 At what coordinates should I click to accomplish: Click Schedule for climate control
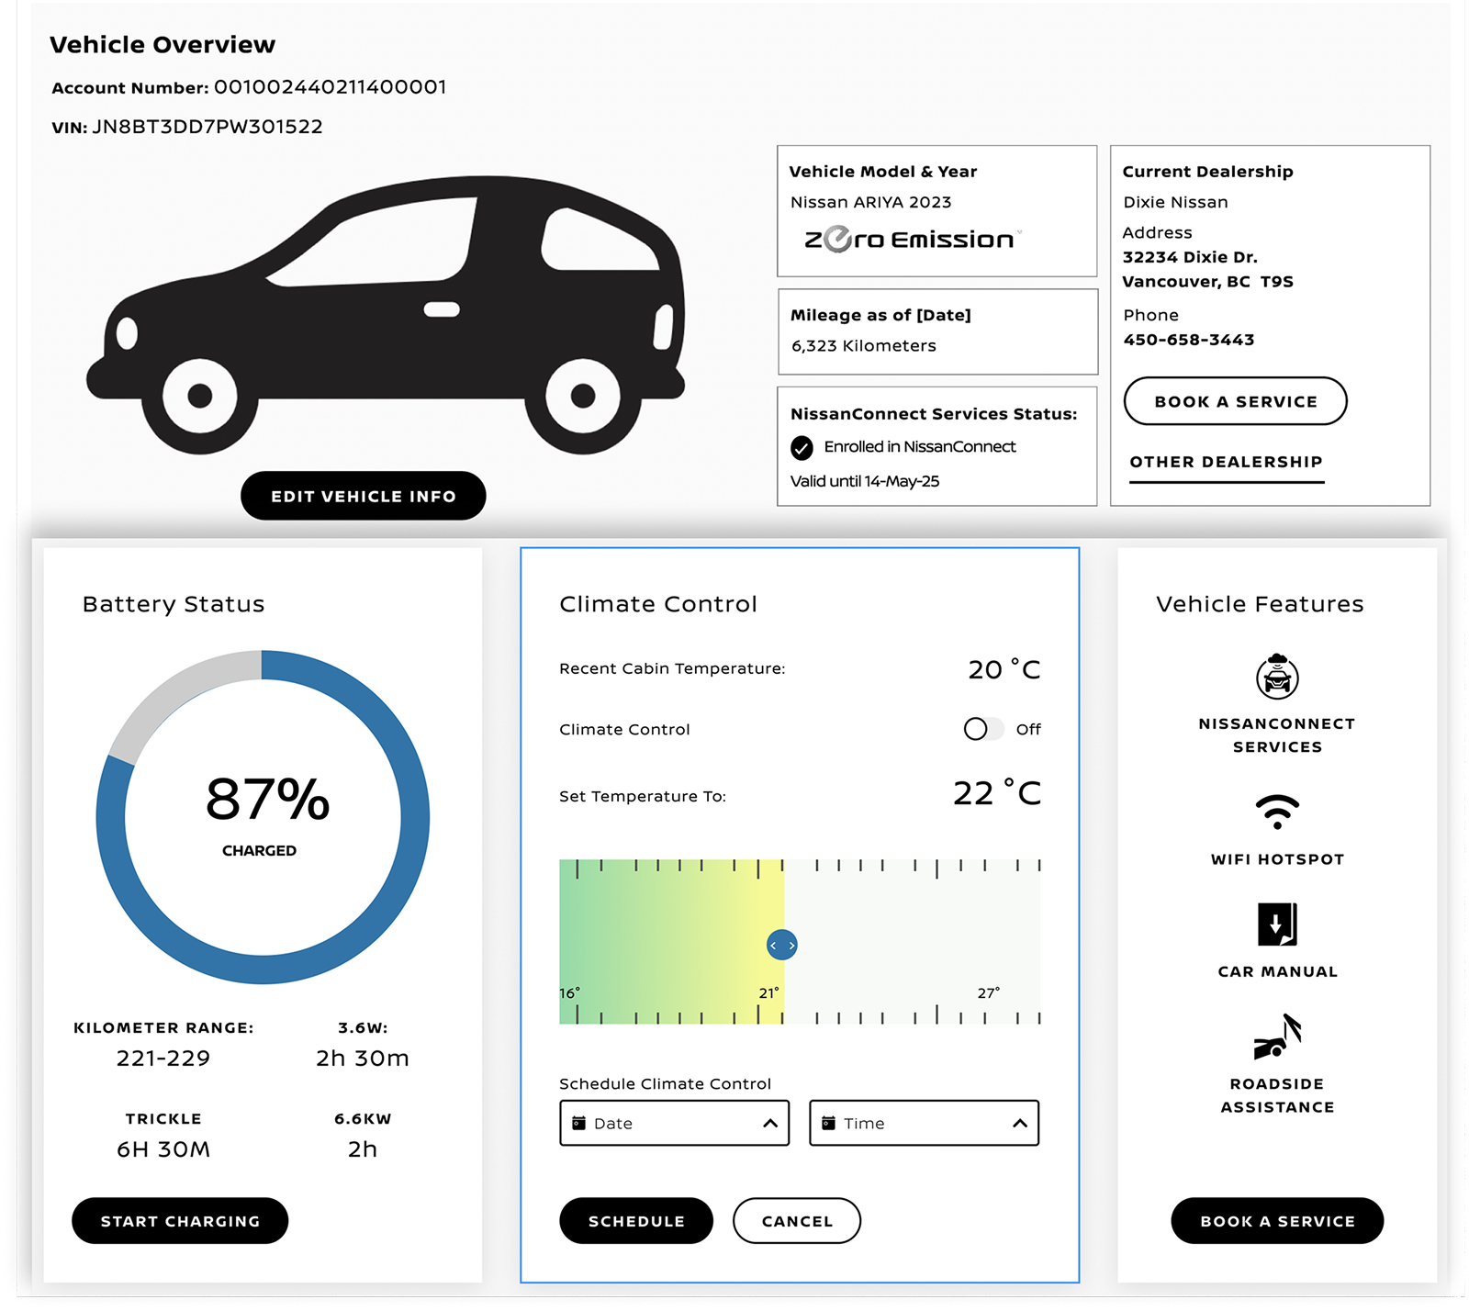[636, 1221]
